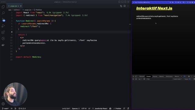Select the page.jsx editor tab
This screenshot has height=110, width=195.
14,6
